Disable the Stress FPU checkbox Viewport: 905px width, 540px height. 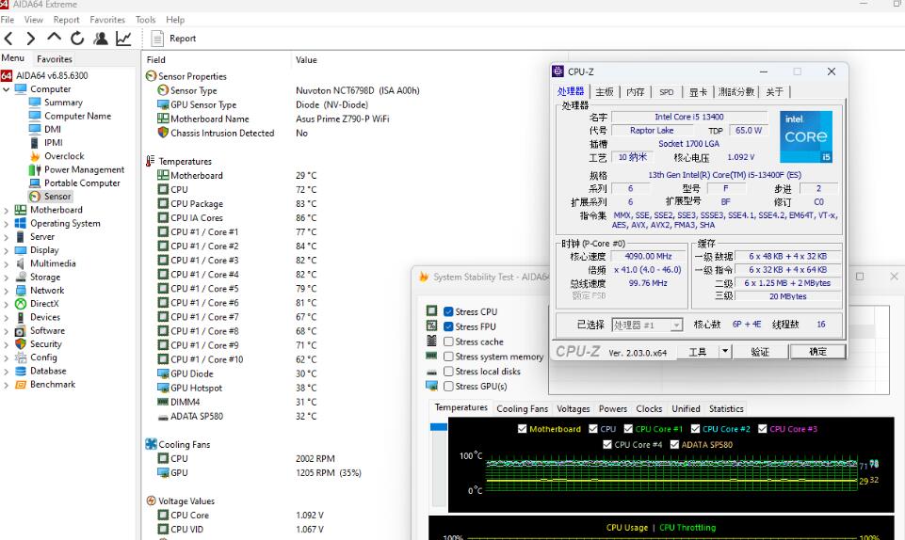[x=448, y=326]
